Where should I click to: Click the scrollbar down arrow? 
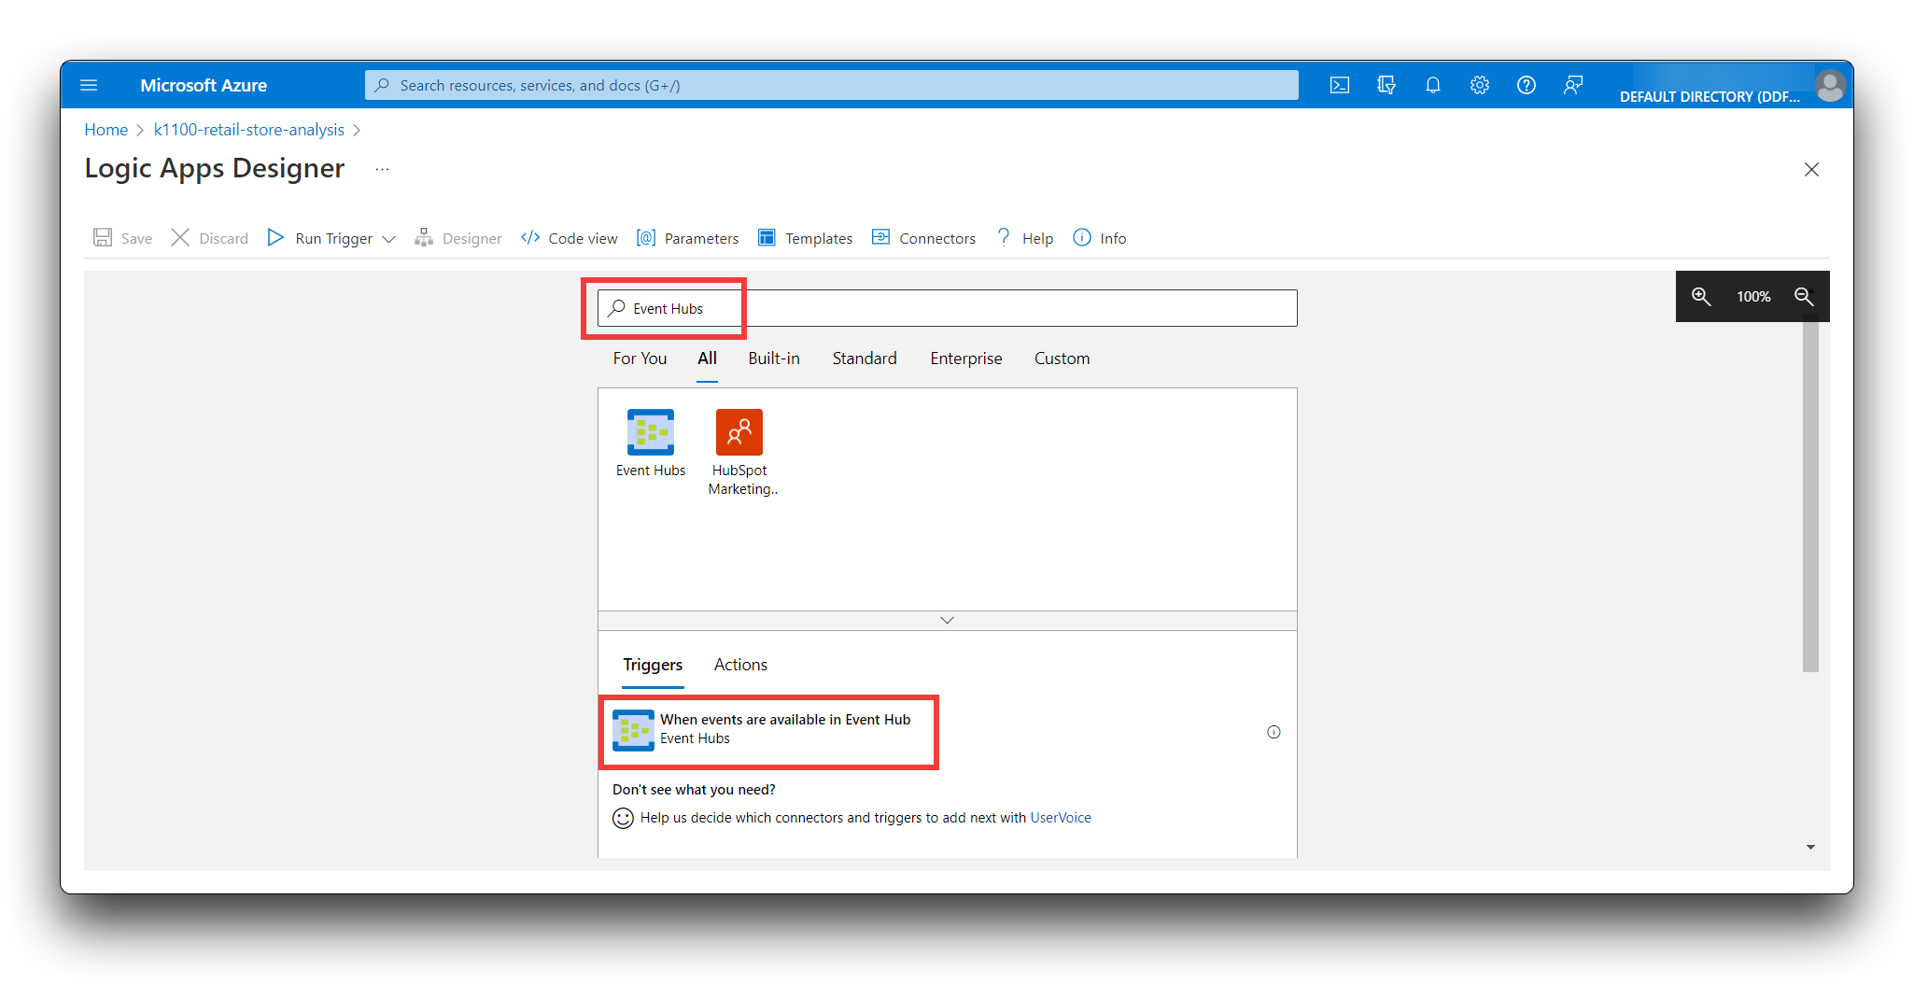(x=1810, y=847)
